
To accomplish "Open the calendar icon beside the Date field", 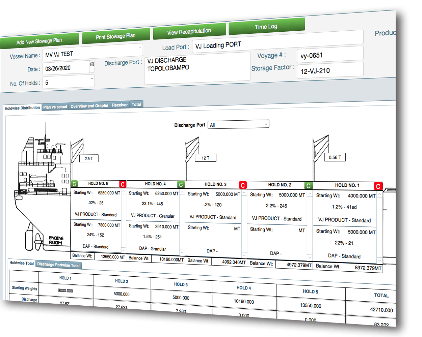I will [92, 64].
